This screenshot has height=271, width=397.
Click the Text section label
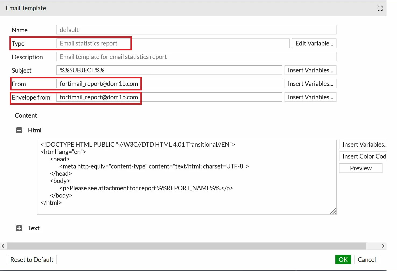point(34,228)
